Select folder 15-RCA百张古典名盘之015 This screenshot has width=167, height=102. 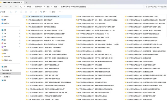[43, 65]
